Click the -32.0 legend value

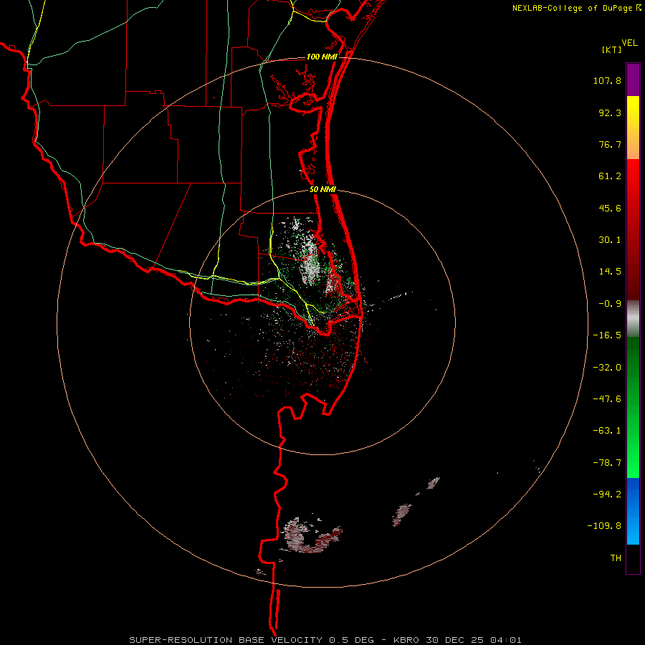[x=607, y=368]
